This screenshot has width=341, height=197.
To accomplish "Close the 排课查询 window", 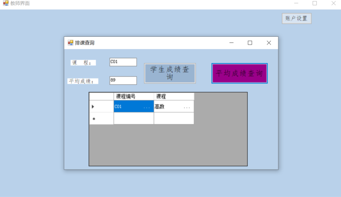I will pyautogui.click(x=269, y=43).
